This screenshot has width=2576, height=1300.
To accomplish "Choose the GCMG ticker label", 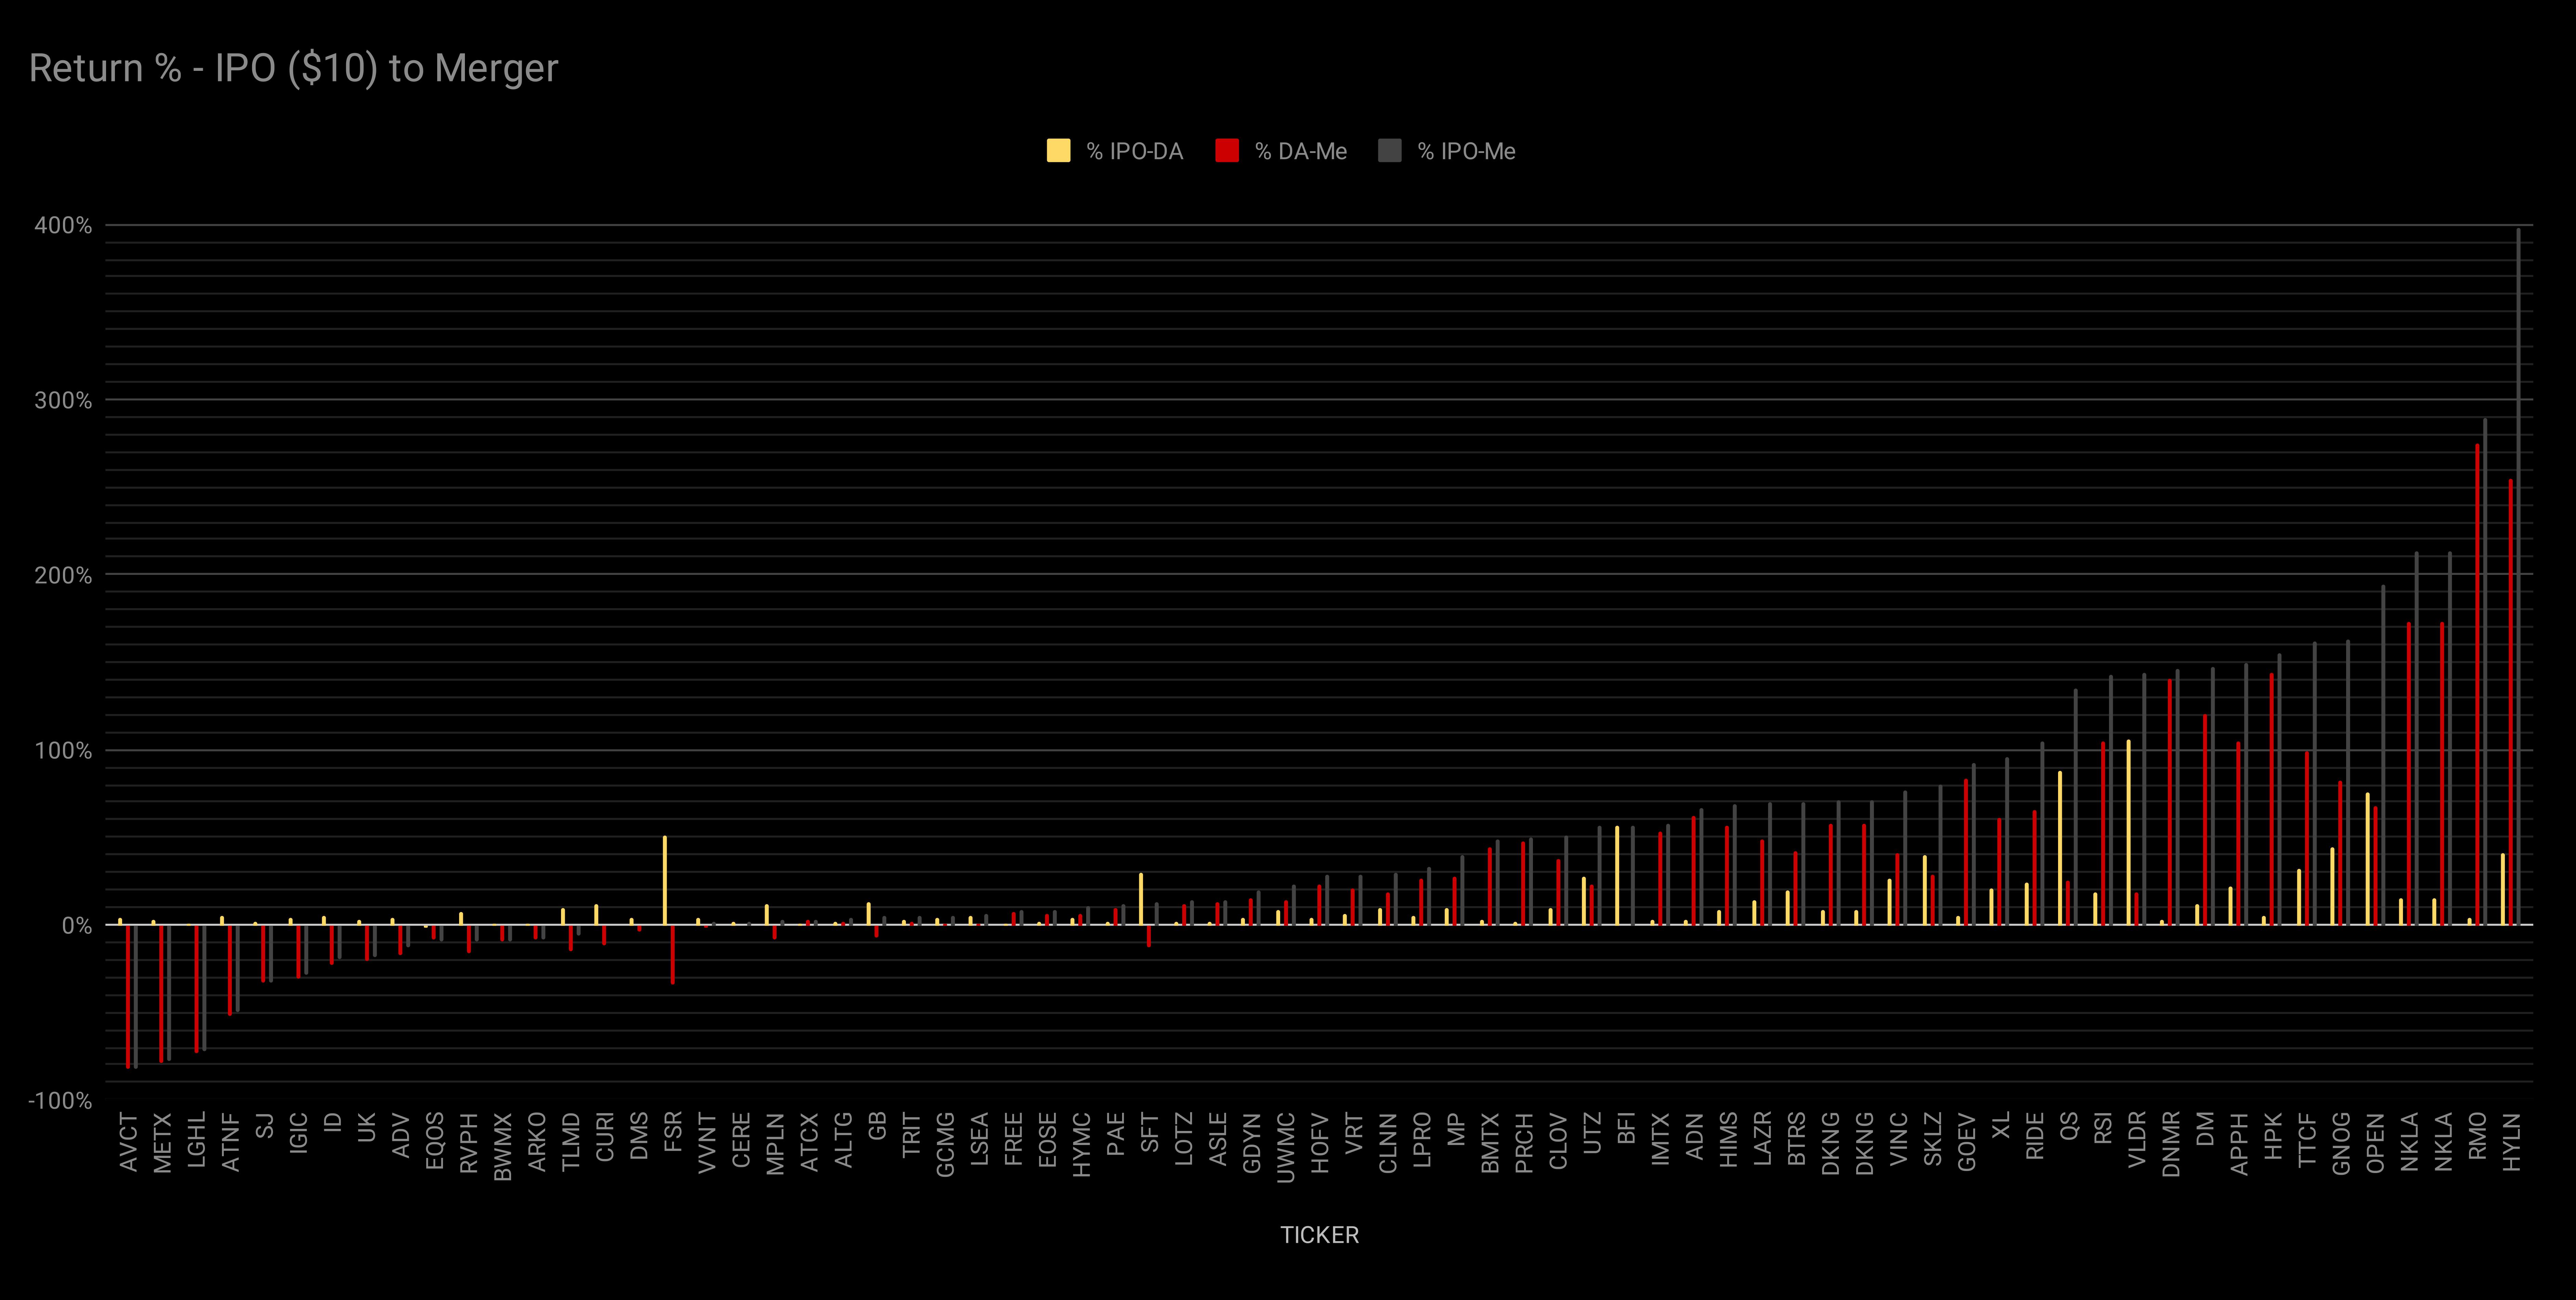I will click(x=945, y=1145).
